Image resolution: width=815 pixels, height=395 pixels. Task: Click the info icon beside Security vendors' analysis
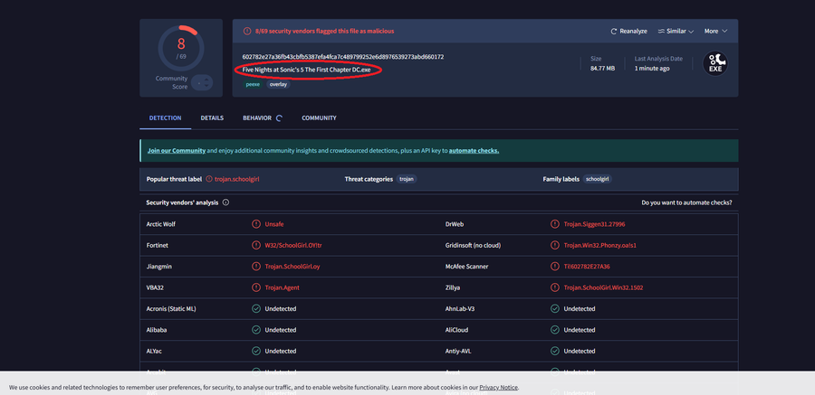[x=225, y=202]
